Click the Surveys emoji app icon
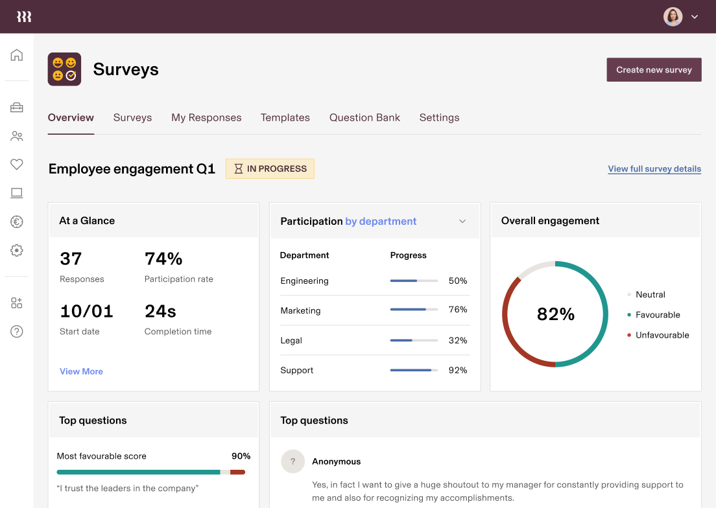 point(64,69)
